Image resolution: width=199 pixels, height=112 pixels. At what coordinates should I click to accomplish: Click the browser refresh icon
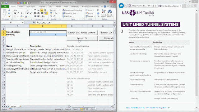tap(155, 6)
